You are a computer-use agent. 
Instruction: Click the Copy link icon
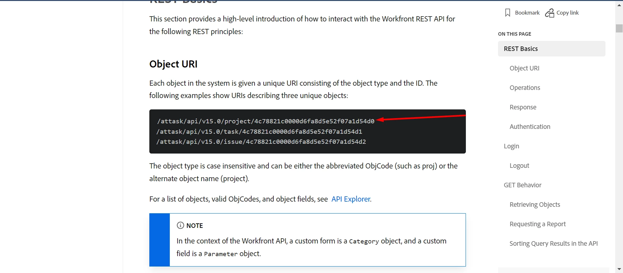pyautogui.click(x=550, y=13)
